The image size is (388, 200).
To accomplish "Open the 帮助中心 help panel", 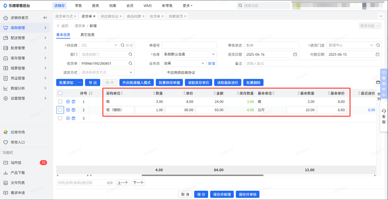I will tap(384, 84).
